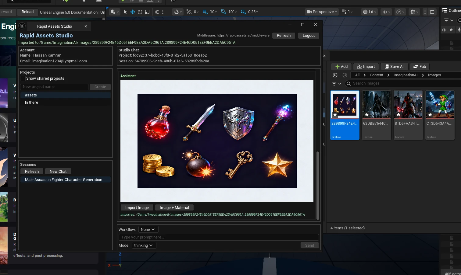Toggle Outliner visibility eye column
This screenshot has width=461, height=275.
tap(444, 30)
